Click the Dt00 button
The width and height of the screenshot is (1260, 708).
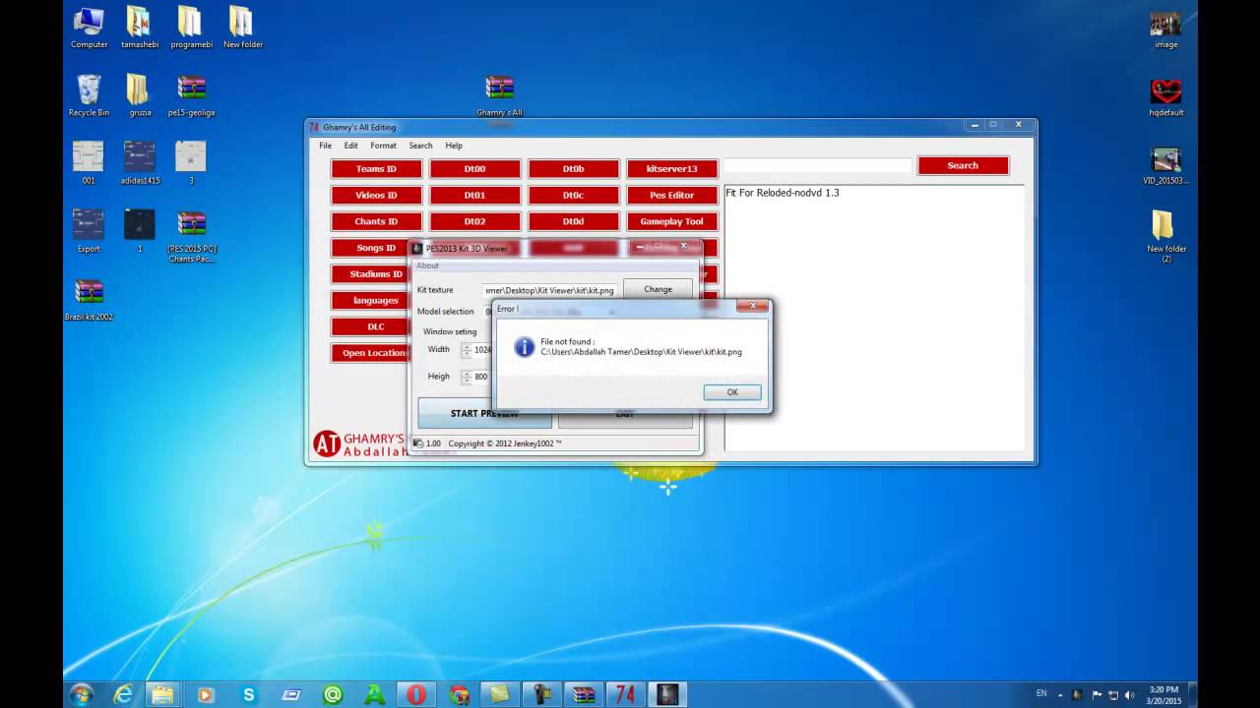click(474, 169)
